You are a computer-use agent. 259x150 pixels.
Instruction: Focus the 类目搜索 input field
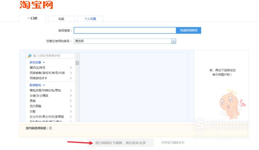point(125,31)
